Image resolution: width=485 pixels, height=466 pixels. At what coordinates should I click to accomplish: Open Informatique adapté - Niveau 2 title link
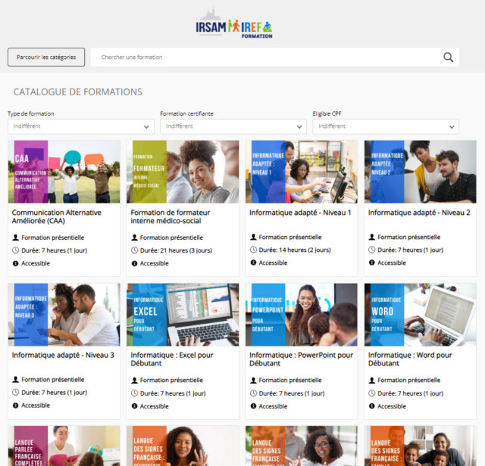point(419,213)
